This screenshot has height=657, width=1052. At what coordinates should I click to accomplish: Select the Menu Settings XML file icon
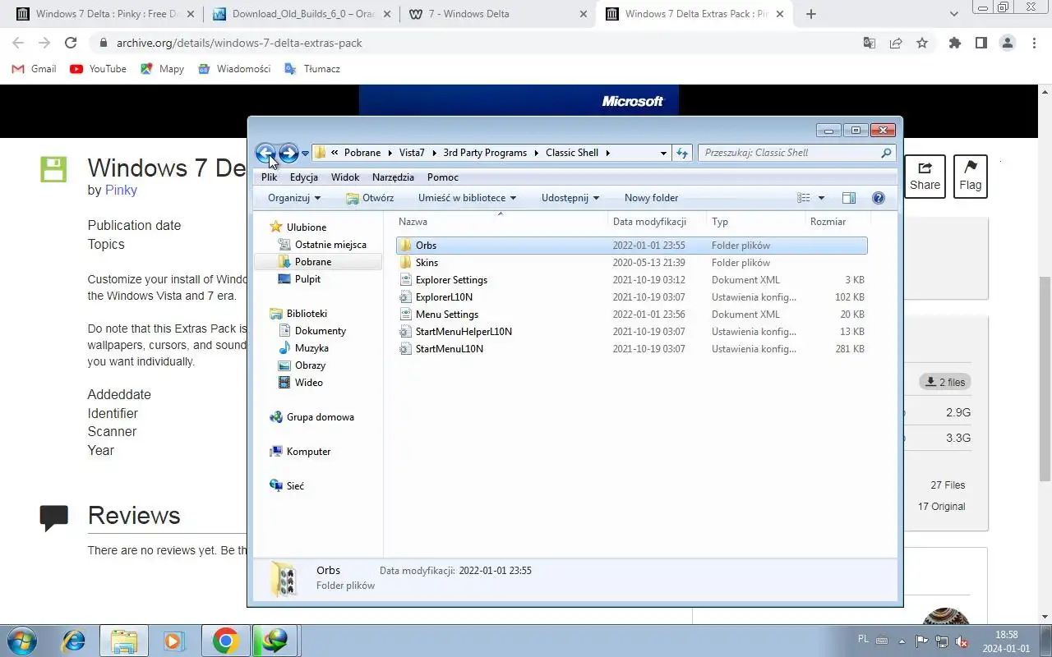pyautogui.click(x=405, y=315)
